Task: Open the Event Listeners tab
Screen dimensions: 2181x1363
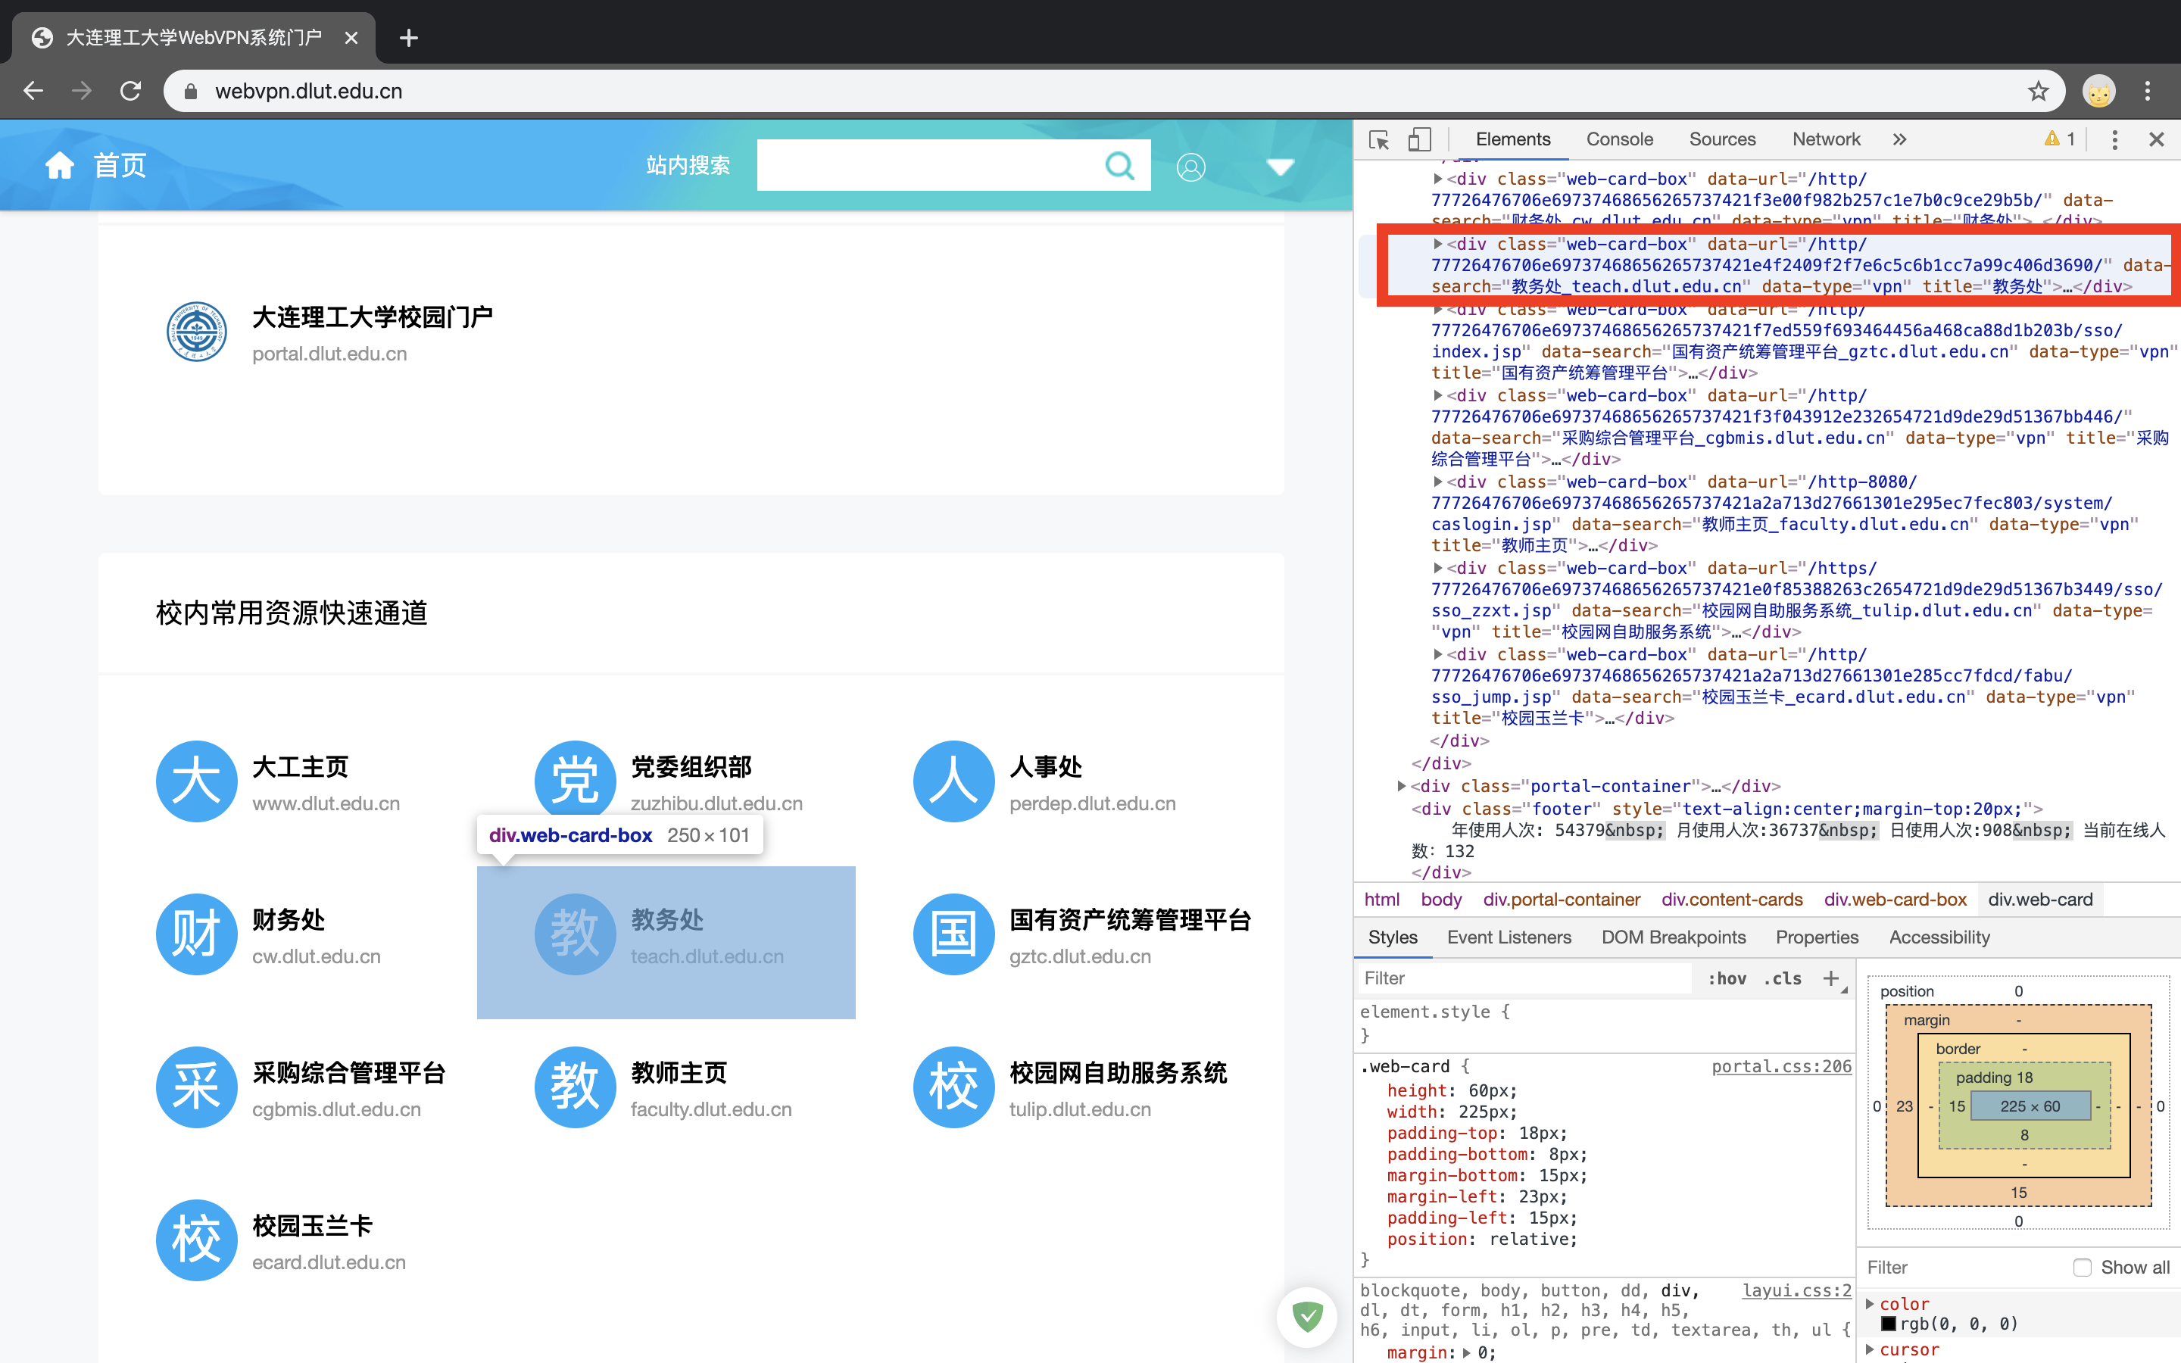Action: tap(1509, 937)
